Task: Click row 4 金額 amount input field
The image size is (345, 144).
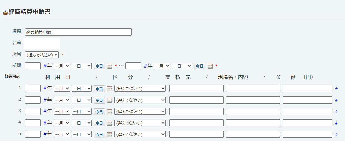Action: pyautogui.click(x=307, y=123)
